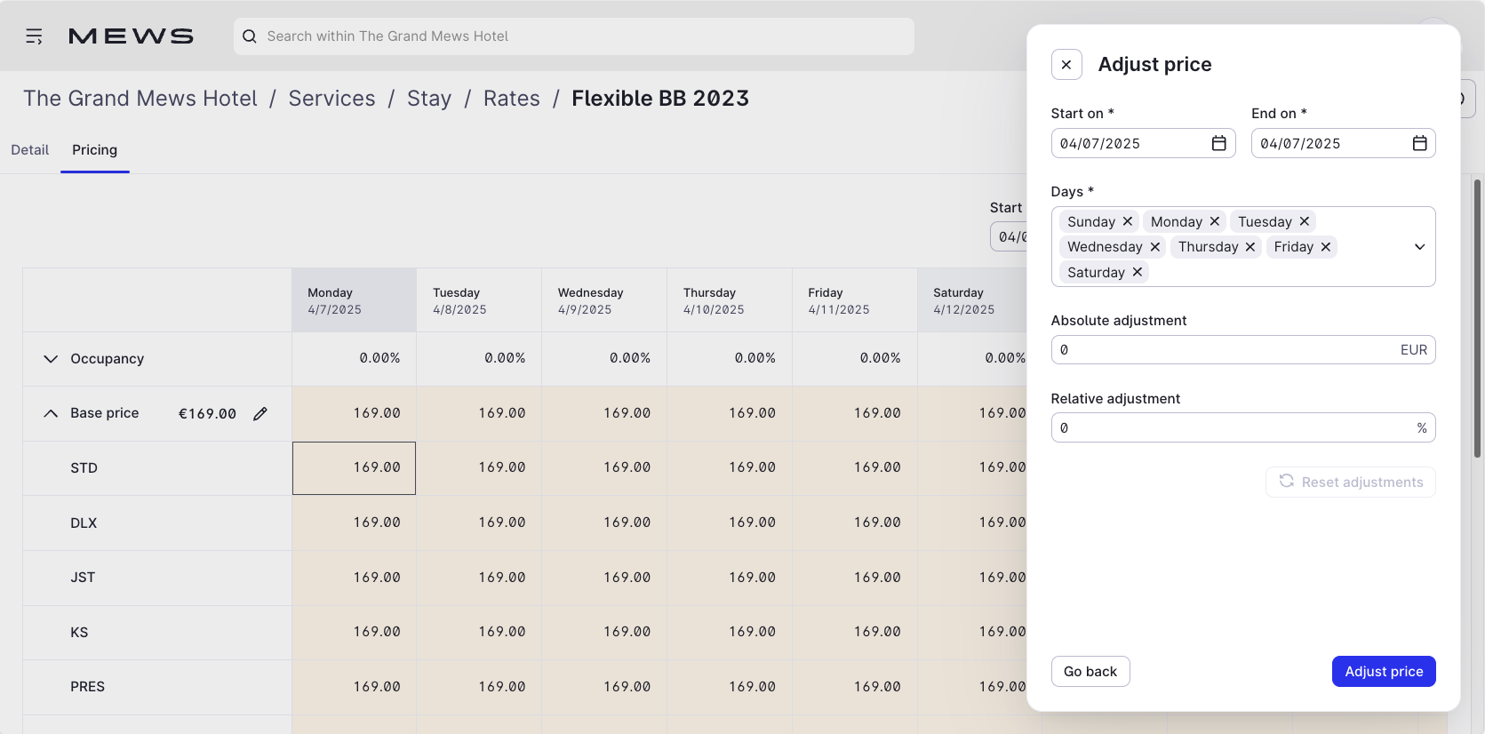Screen dimensions: 1485x734
Task: Close the Adjust price panel
Action: [x=1066, y=65]
